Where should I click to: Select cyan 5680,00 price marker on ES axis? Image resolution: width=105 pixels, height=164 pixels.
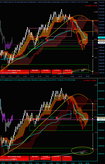pyautogui.click(x=101, y=38)
